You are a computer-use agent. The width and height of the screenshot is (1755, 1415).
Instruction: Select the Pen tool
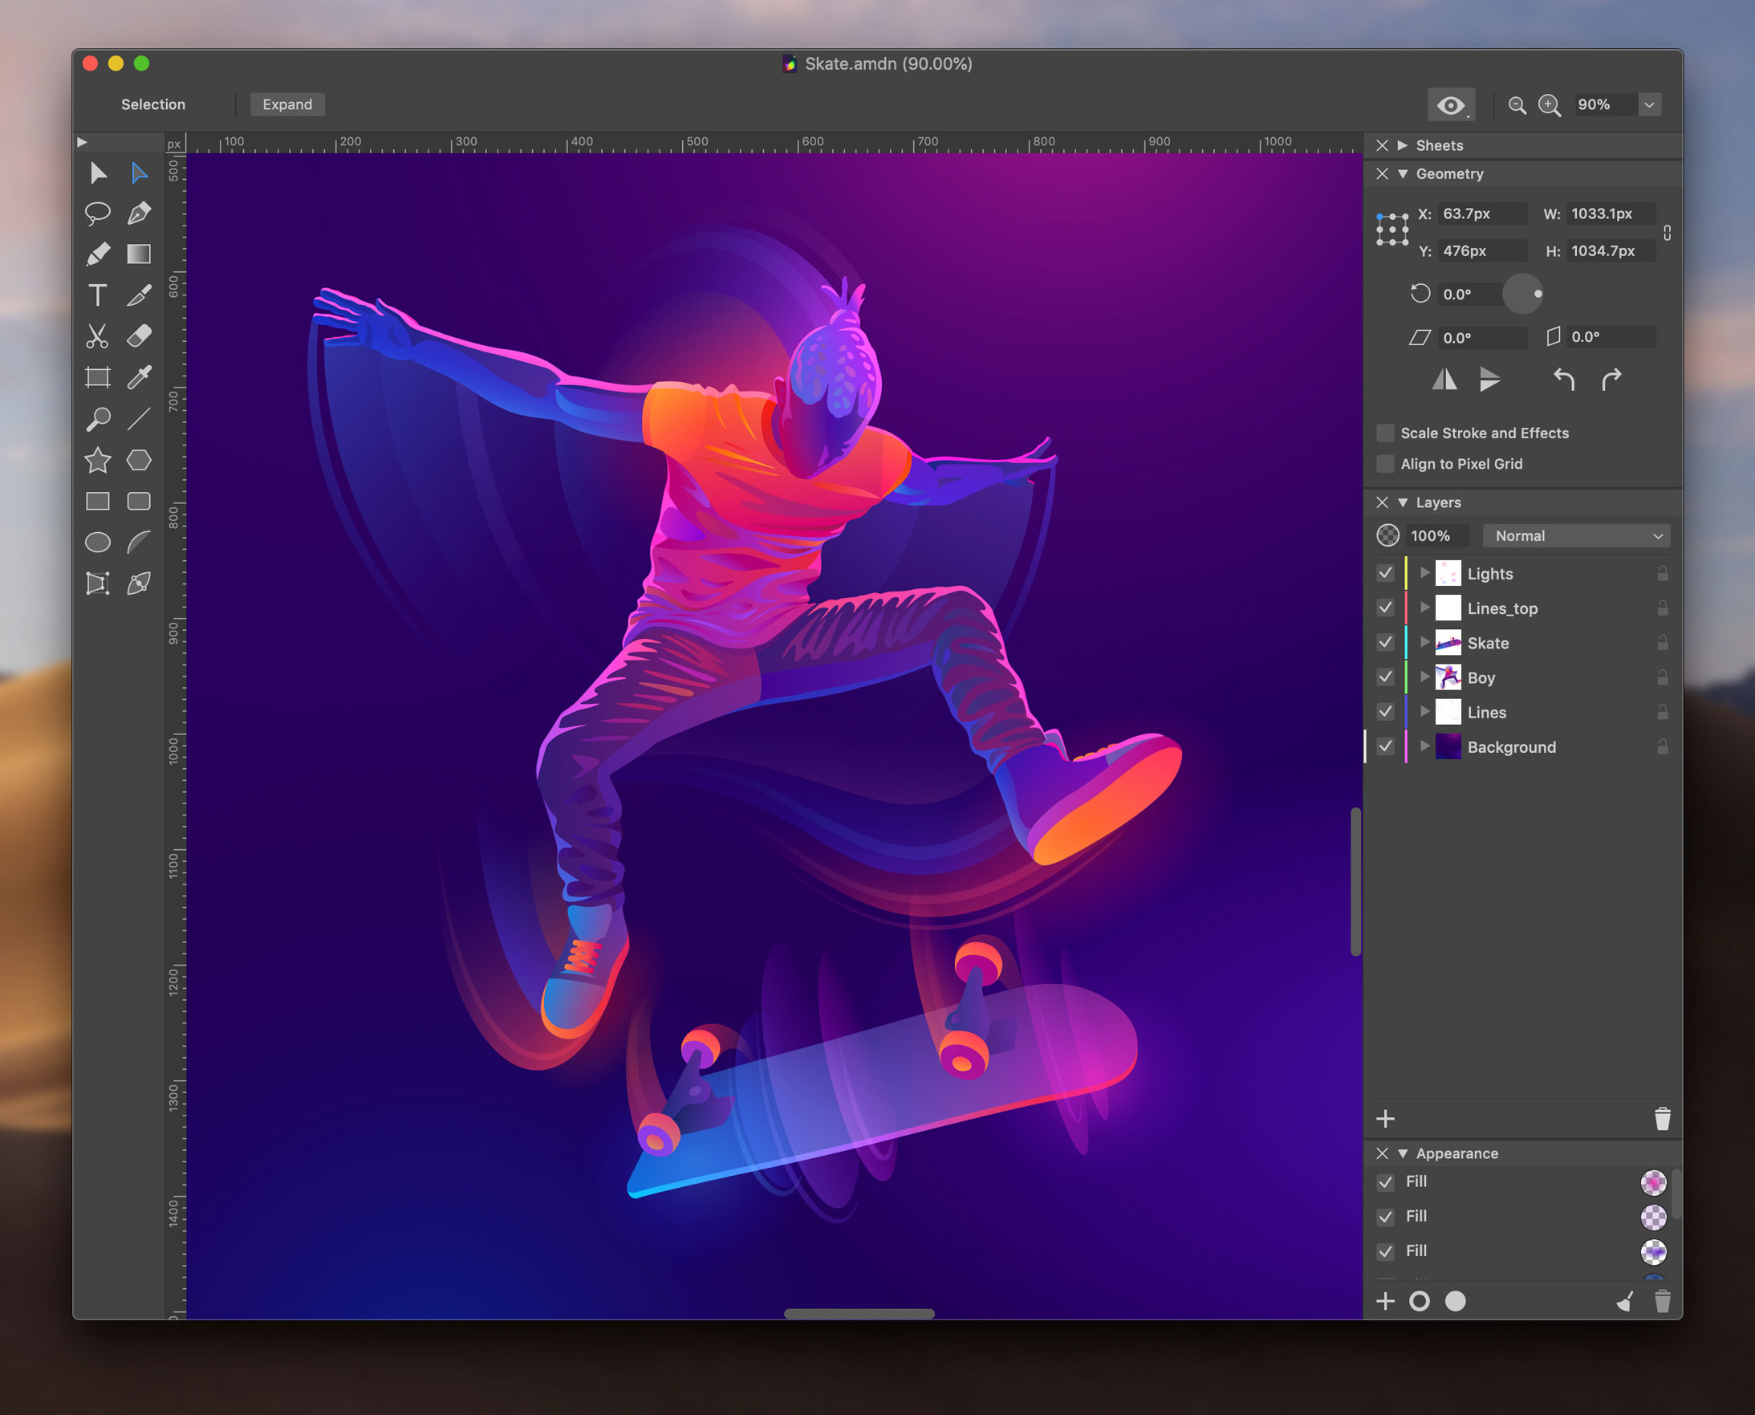tap(140, 213)
